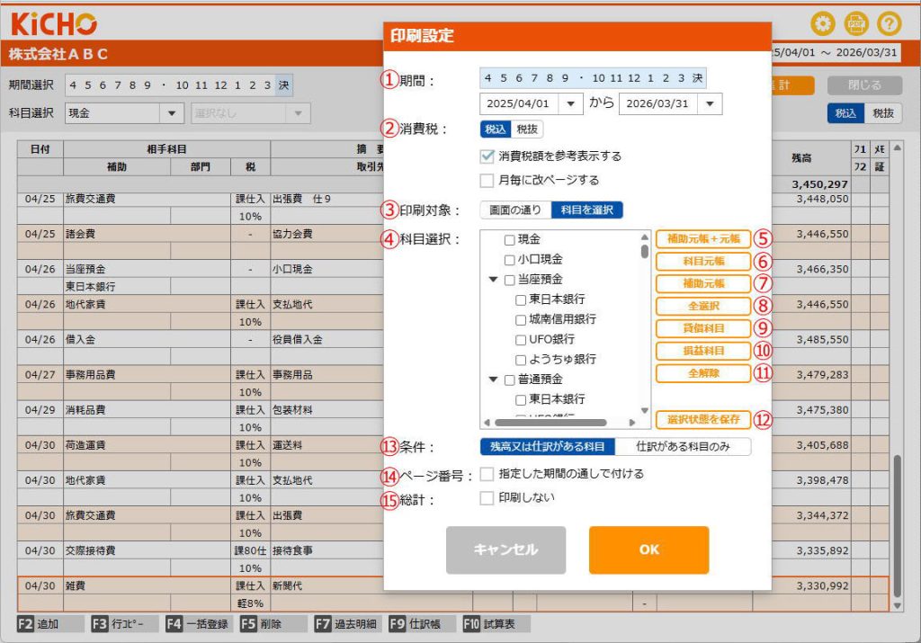Open settings with the gear icon
Screen dimensions: 921x643
(822, 23)
